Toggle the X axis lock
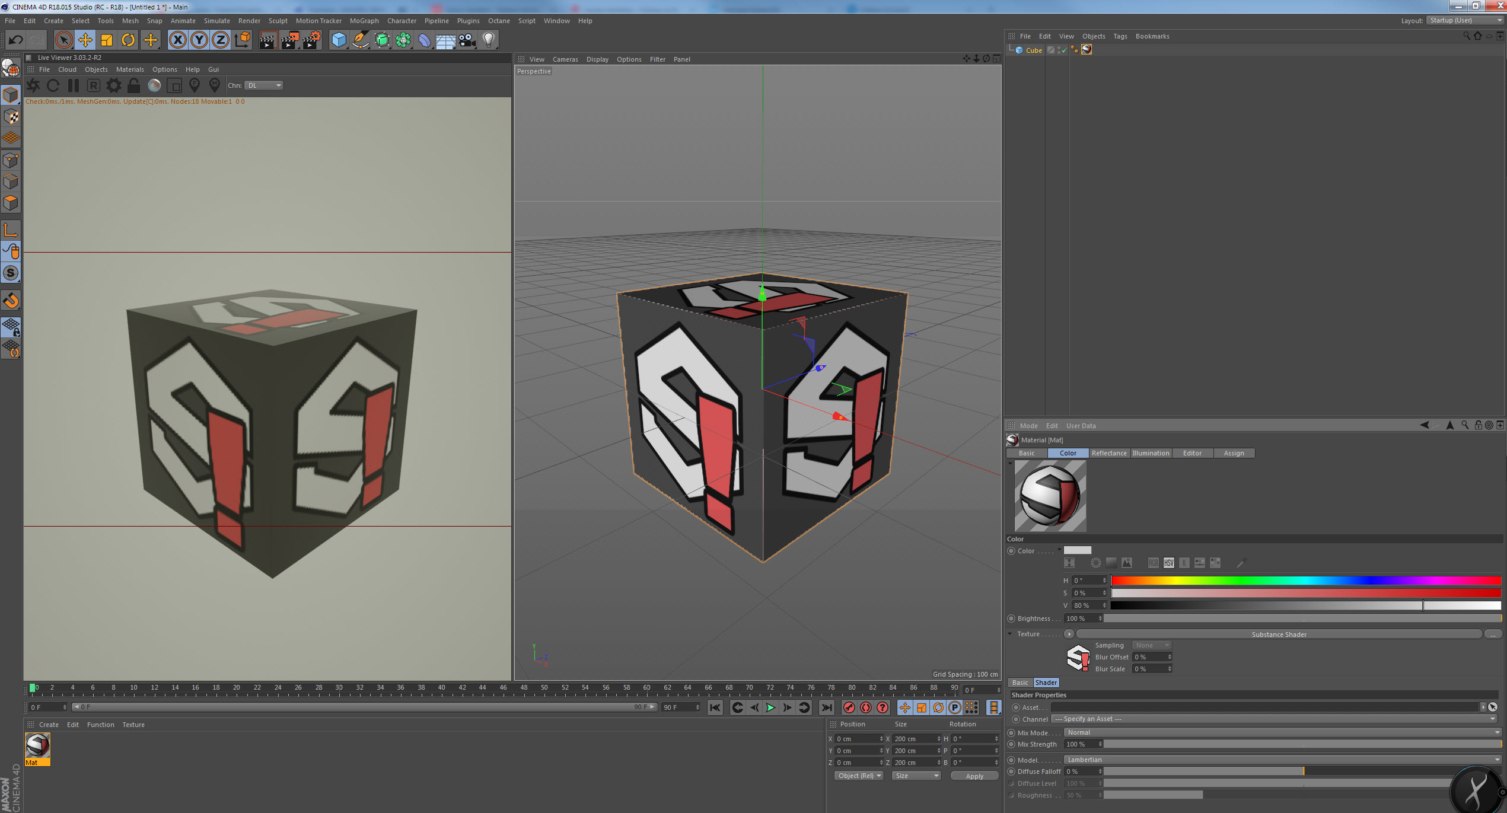 click(x=177, y=40)
